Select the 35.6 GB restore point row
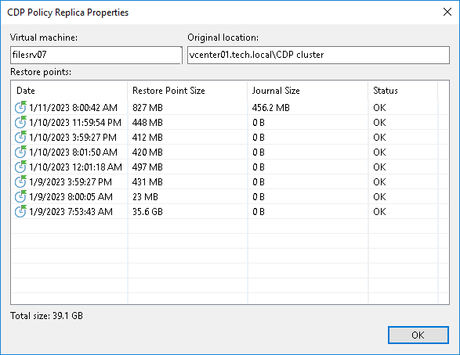460x355 pixels. (230, 212)
